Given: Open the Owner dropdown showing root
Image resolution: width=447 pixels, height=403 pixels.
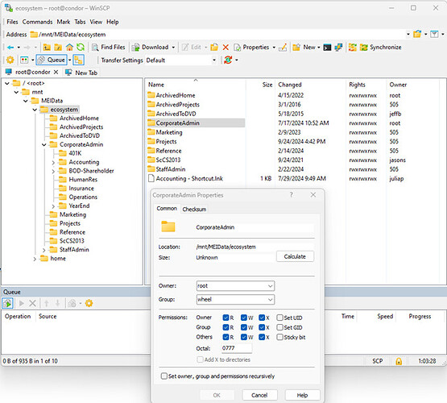Looking at the screenshot, I should 235,286.
